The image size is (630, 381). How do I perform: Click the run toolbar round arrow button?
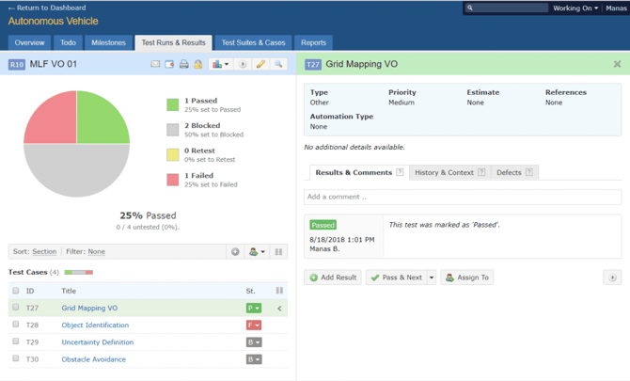243,64
